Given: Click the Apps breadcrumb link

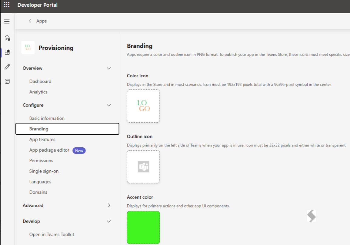Looking at the screenshot, I should pos(42,21).
